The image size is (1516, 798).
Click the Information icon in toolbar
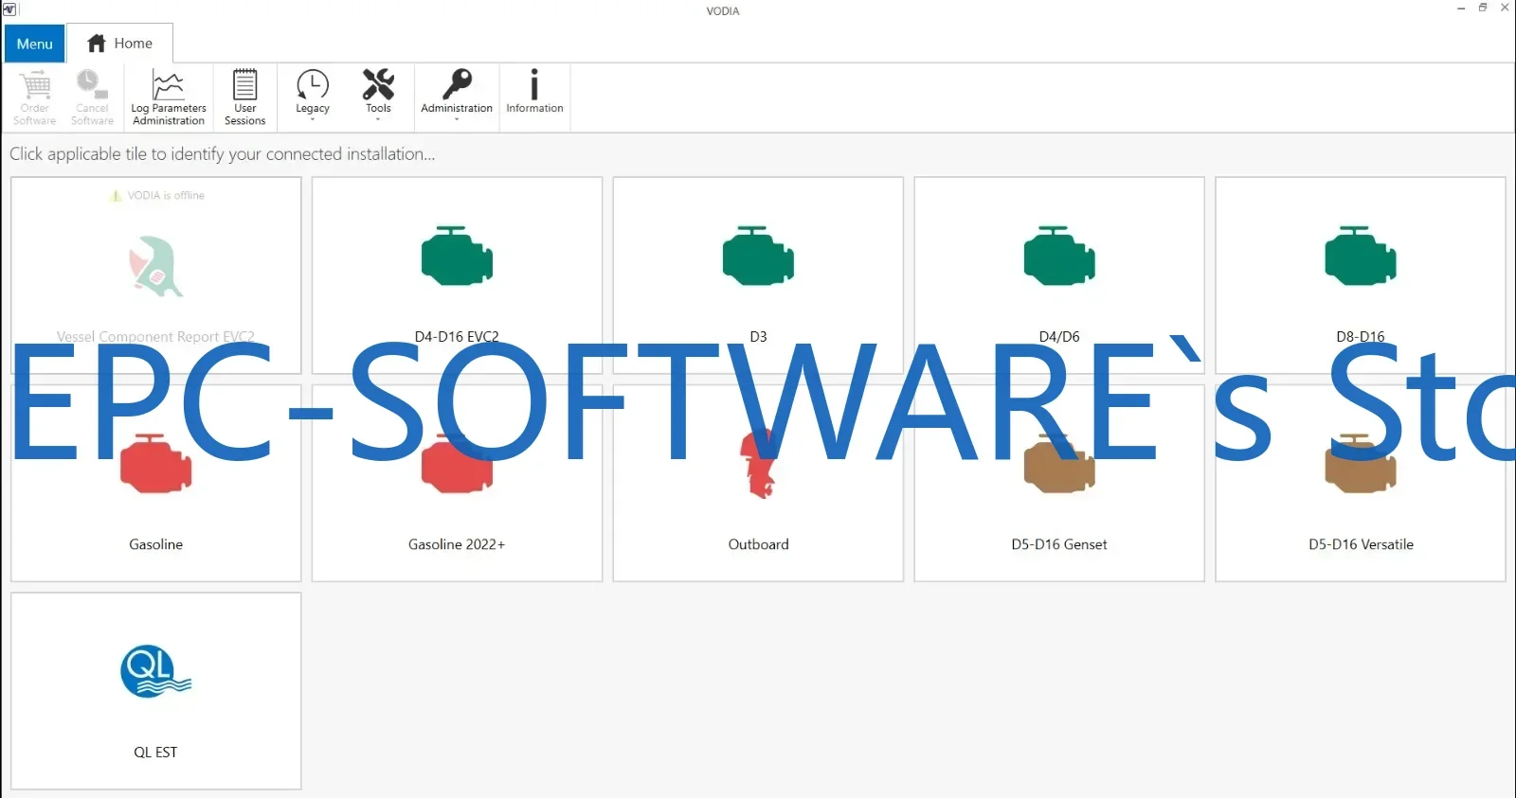pyautogui.click(x=534, y=92)
